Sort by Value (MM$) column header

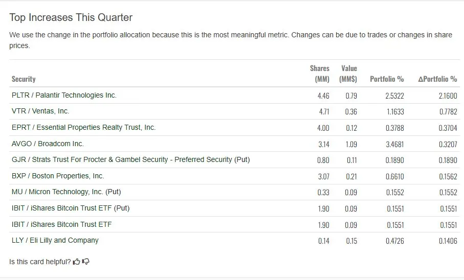pos(348,74)
